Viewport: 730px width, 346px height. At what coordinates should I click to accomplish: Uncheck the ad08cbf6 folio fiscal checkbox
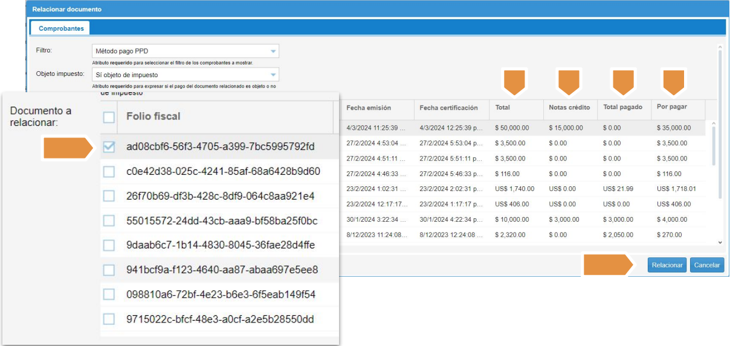[109, 147]
